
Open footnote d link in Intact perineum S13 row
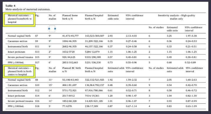[x=51, y=51]
